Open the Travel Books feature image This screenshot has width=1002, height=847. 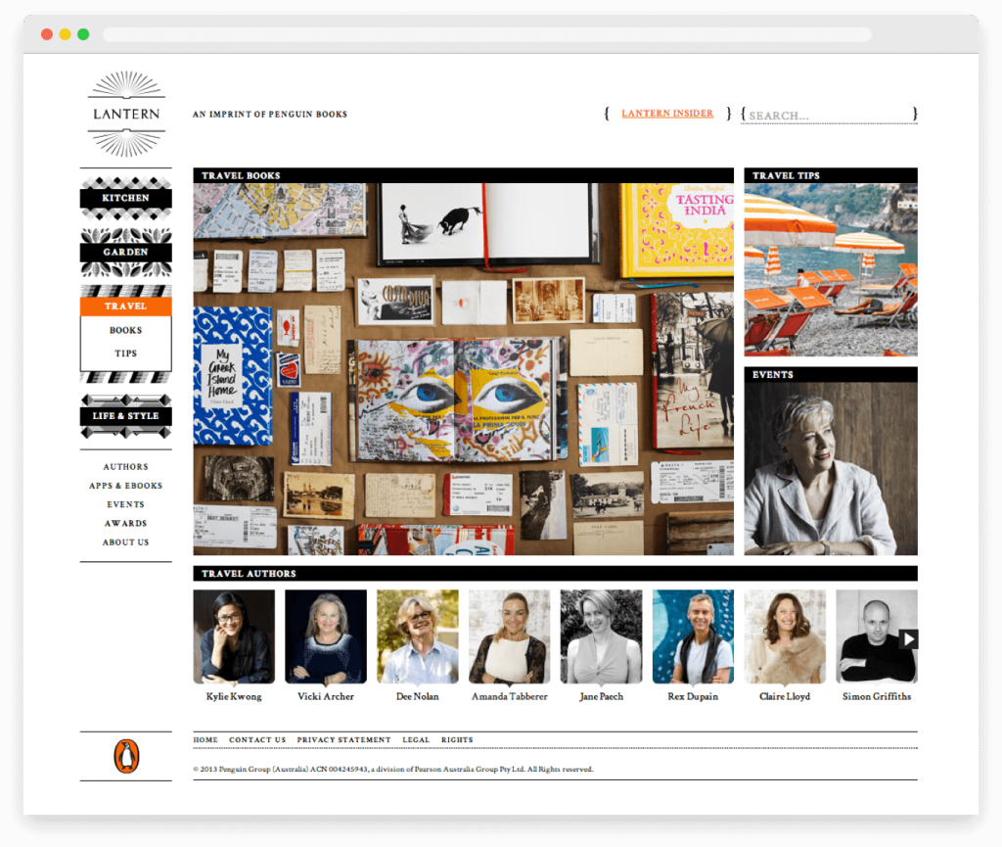[463, 369]
